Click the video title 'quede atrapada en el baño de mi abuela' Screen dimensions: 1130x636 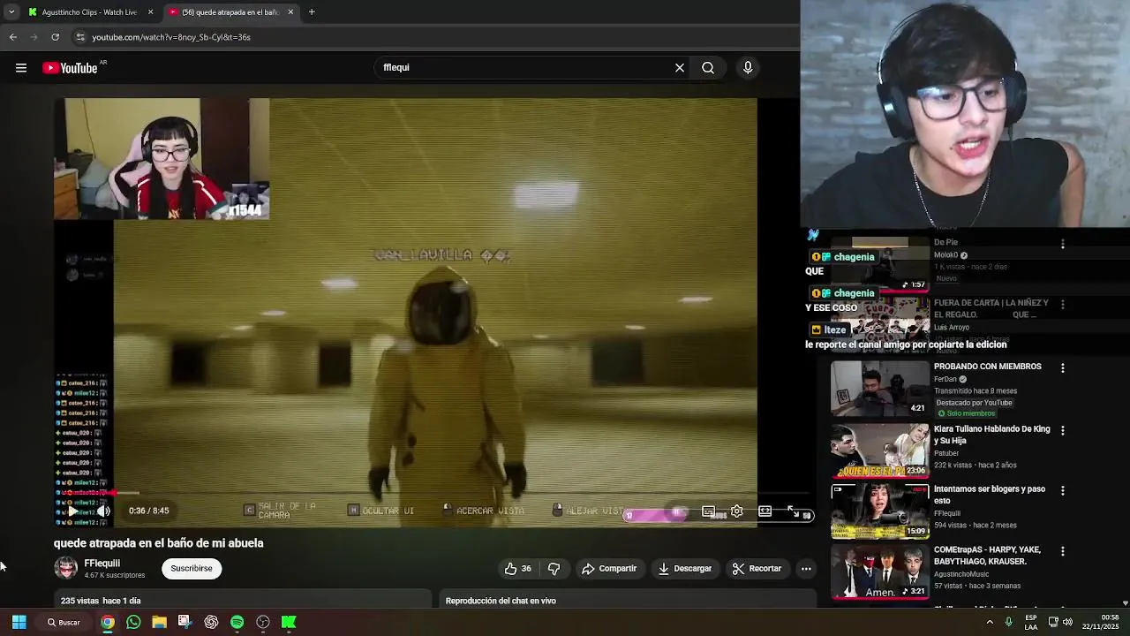point(159,543)
